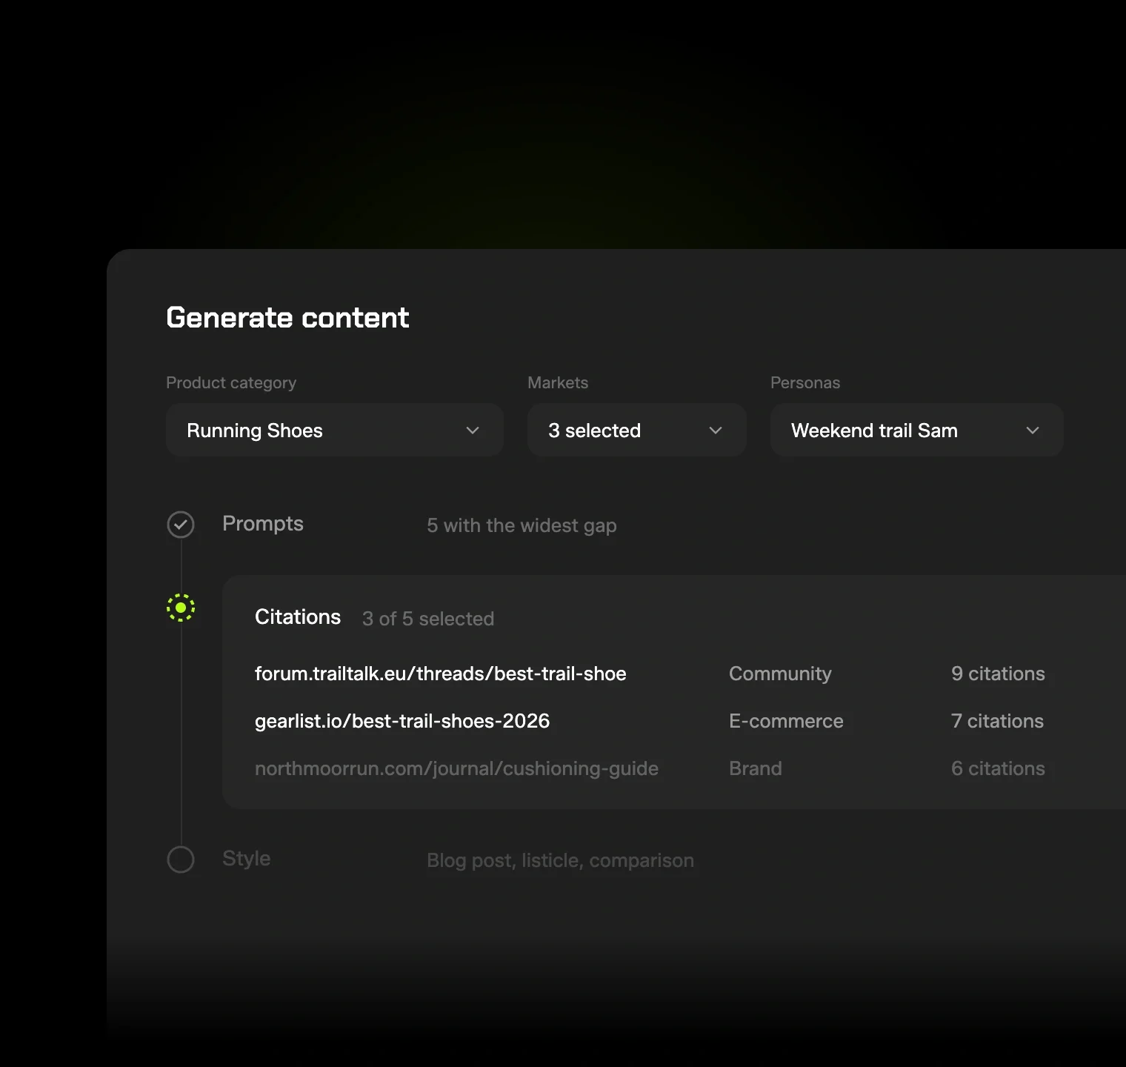Screen dimensions: 1126x1067
Task: Click the Brand source type label
Action: pos(756,768)
